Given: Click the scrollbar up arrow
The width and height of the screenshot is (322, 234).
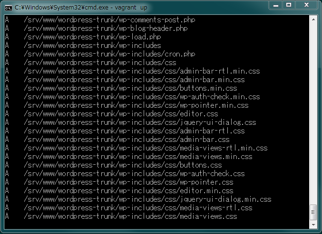Looking at the screenshot, I should [x=313, y=19].
